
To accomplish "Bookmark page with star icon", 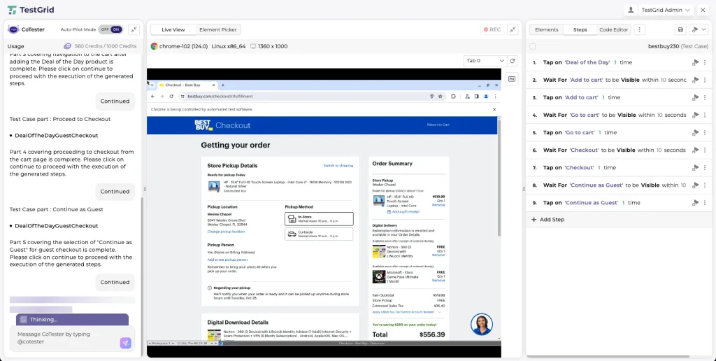I will (441, 97).
